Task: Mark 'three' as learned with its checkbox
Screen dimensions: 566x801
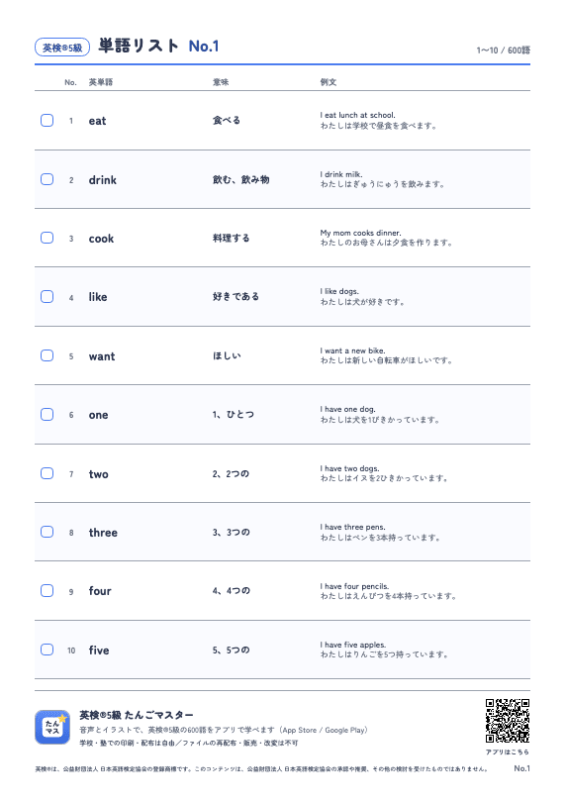Action: point(47,532)
